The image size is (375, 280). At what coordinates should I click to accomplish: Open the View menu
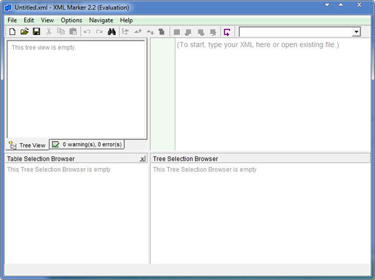coord(47,21)
